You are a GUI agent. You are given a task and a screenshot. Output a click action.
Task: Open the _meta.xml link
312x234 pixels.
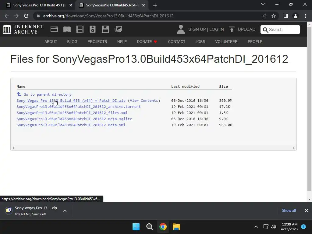(x=71, y=125)
